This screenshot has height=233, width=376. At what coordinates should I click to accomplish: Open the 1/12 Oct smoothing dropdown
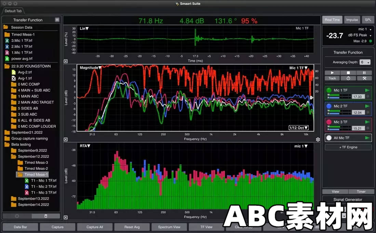[299, 127]
